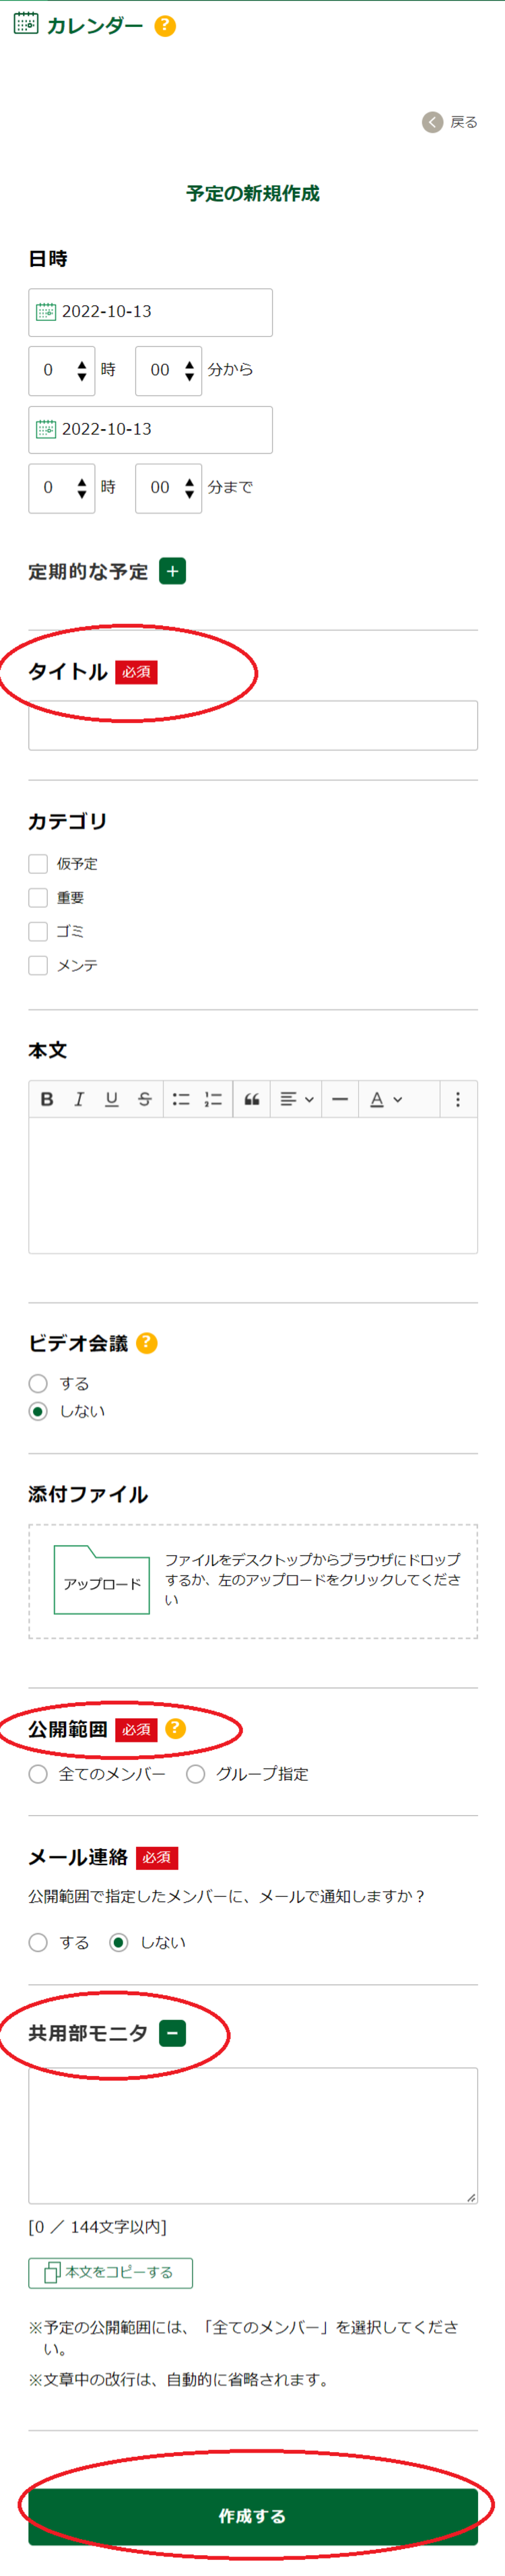Expand the 定期的な予定 section with plus button
Screen dimensions: 505x2576
(173, 571)
